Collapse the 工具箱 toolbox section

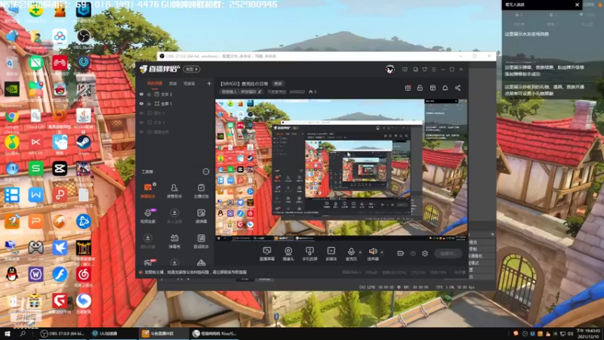point(205,172)
